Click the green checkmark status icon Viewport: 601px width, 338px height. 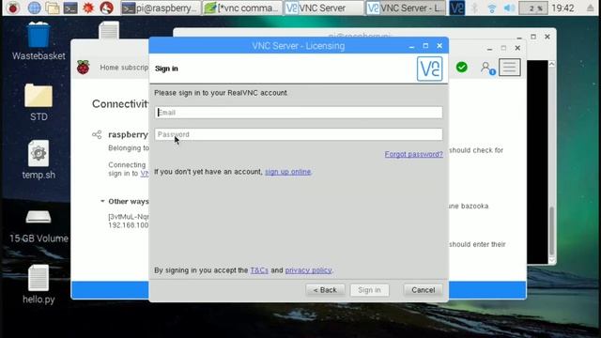tap(462, 68)
